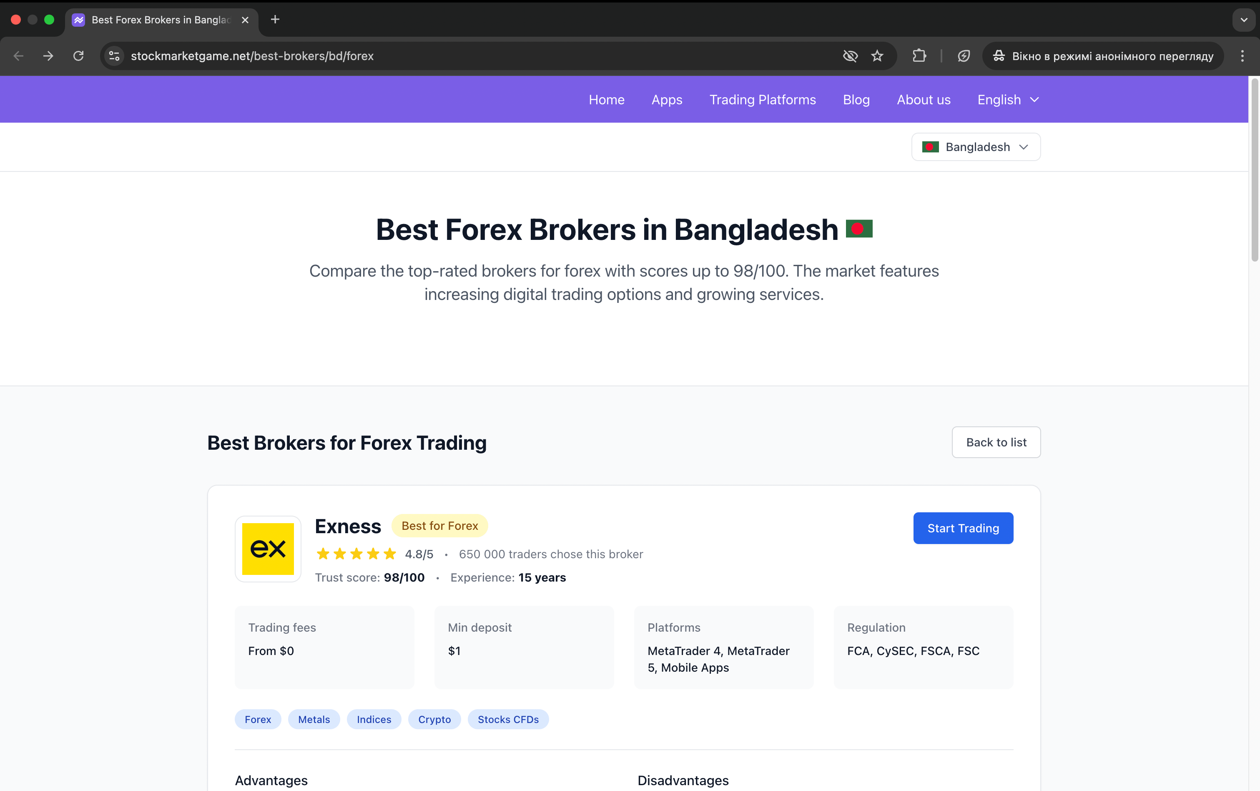The width and height of the screenshot is (1260, 791).
Task: Expand the English language dropdown
Action: click(x=1008, y=99)
